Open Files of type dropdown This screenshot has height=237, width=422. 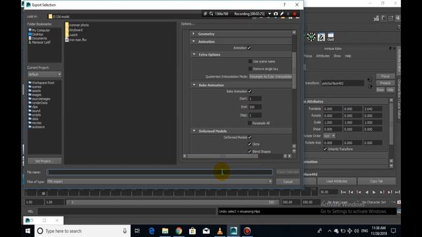pos(160,182)
